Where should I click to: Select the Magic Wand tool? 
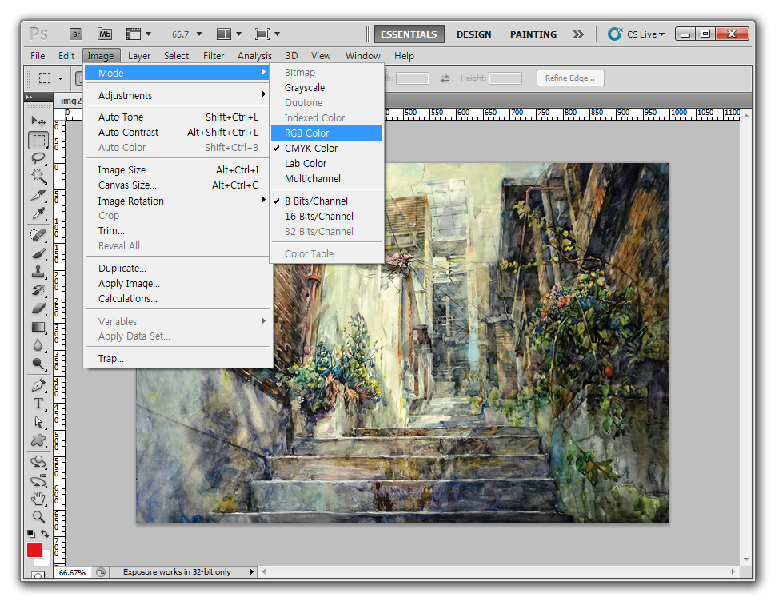click(x=38, y=176)
